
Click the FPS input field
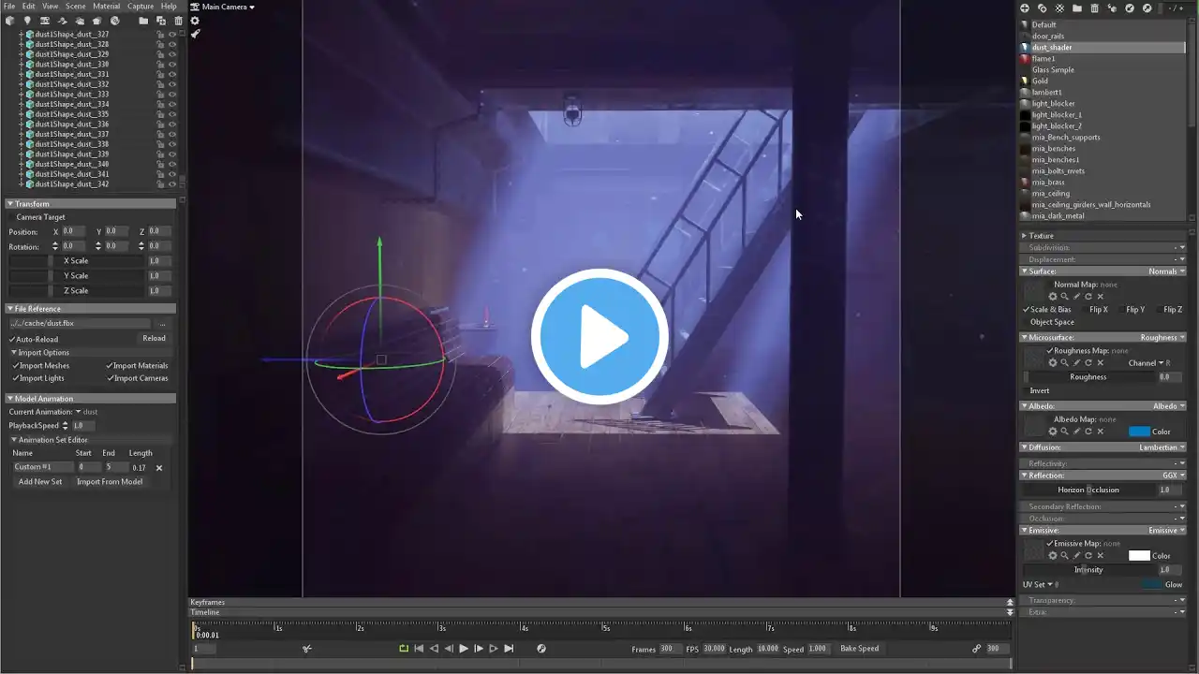coord(714,649)
